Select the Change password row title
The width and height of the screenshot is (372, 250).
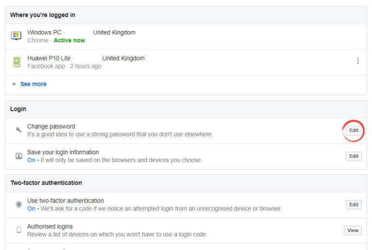(x=51, y=127)
